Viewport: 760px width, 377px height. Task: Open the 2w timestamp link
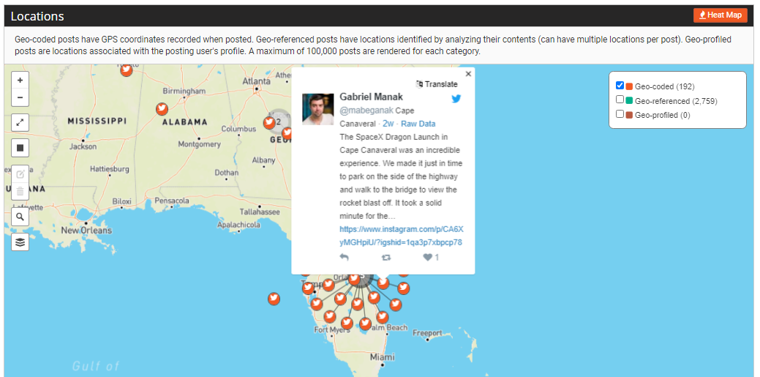tap(388, 124)
